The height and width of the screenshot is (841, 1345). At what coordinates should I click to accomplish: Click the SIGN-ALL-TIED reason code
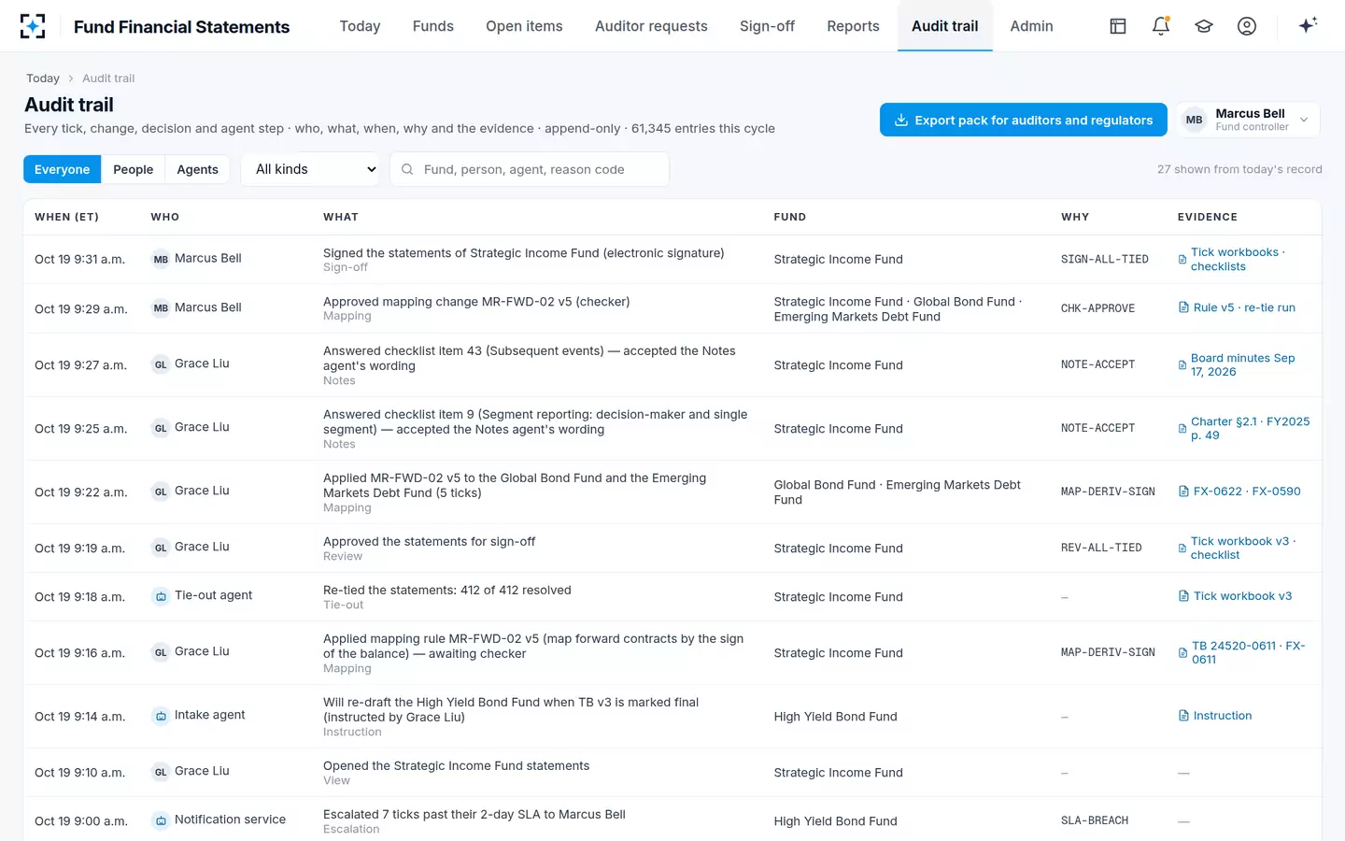(1105, 259)
